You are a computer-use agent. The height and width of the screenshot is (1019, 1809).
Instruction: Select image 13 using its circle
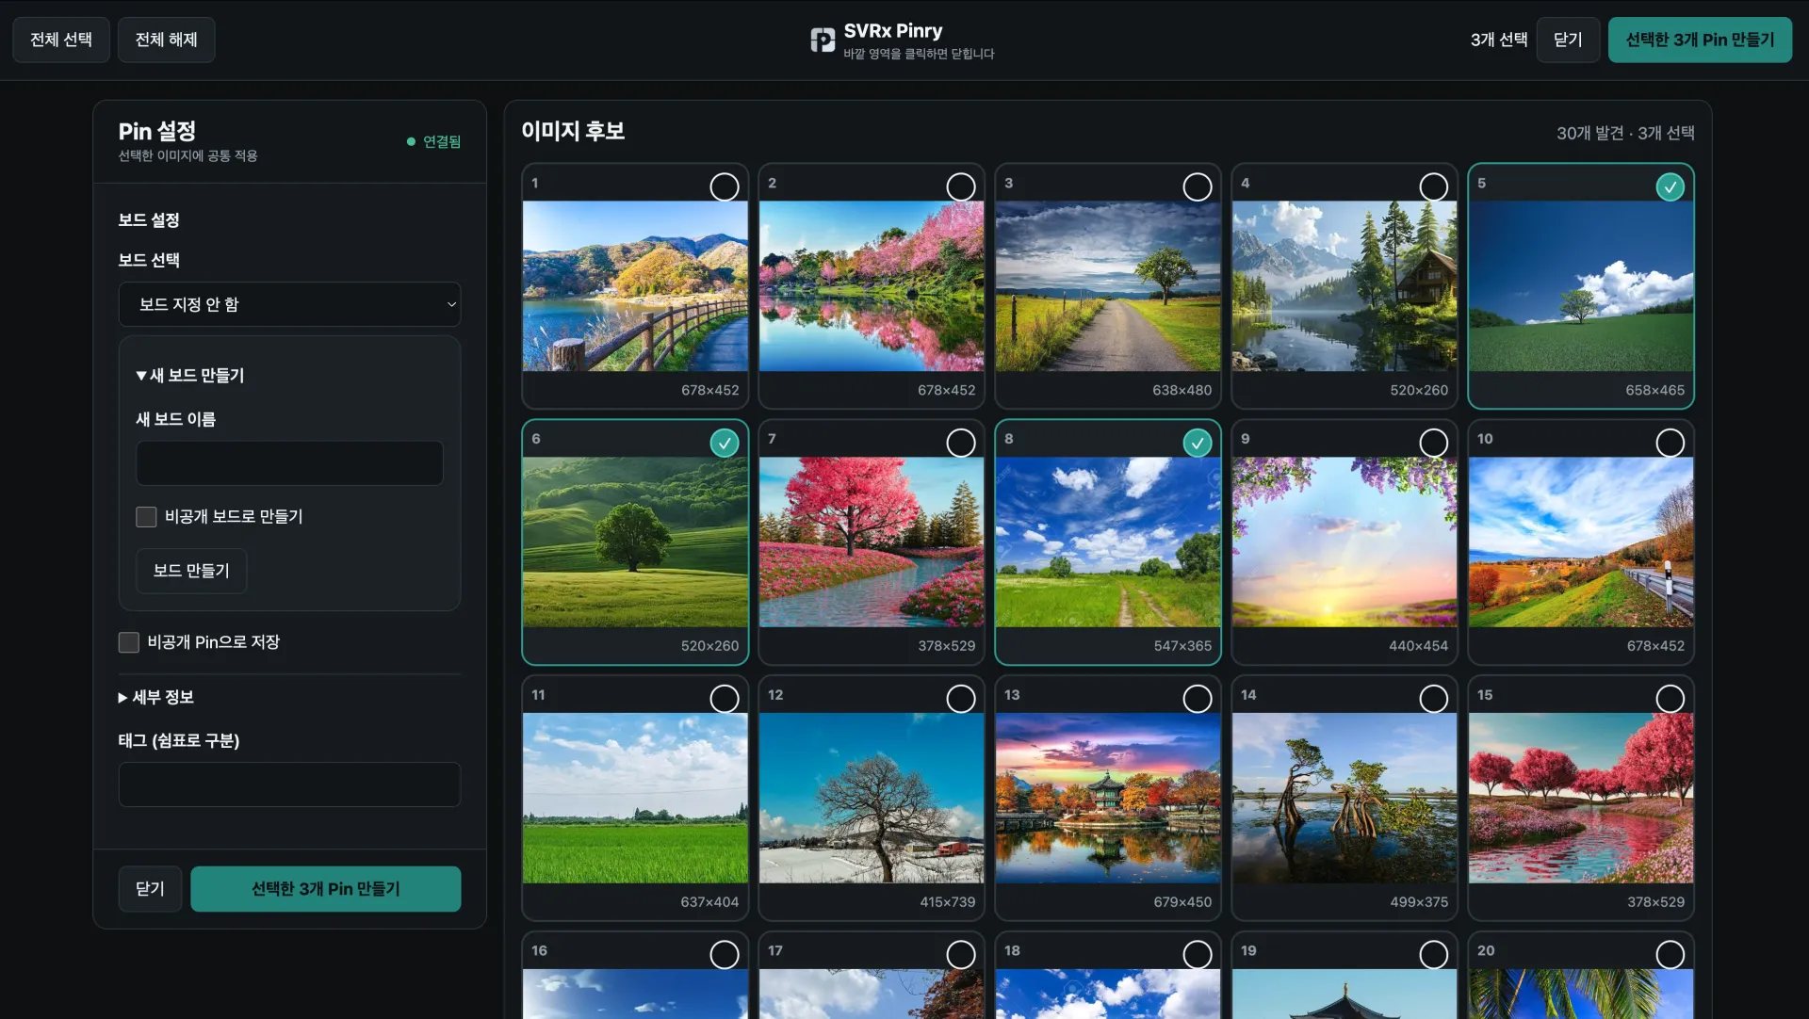click(1197, 699)
